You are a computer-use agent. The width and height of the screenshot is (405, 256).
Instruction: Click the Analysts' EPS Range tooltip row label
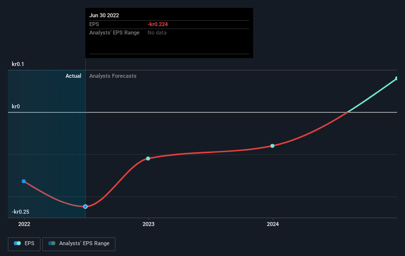pyautogui.click(x=114, y=33)
